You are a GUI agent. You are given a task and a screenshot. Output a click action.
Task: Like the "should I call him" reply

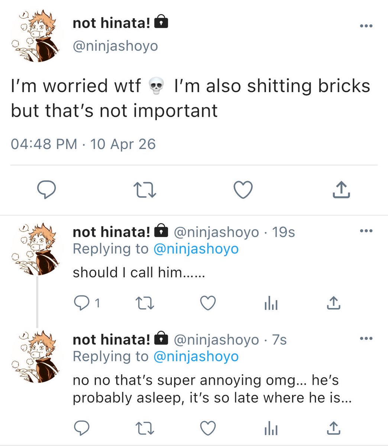(208, 304)
